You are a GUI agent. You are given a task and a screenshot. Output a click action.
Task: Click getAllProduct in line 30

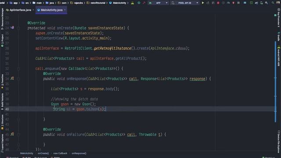(x=128, y=58)
